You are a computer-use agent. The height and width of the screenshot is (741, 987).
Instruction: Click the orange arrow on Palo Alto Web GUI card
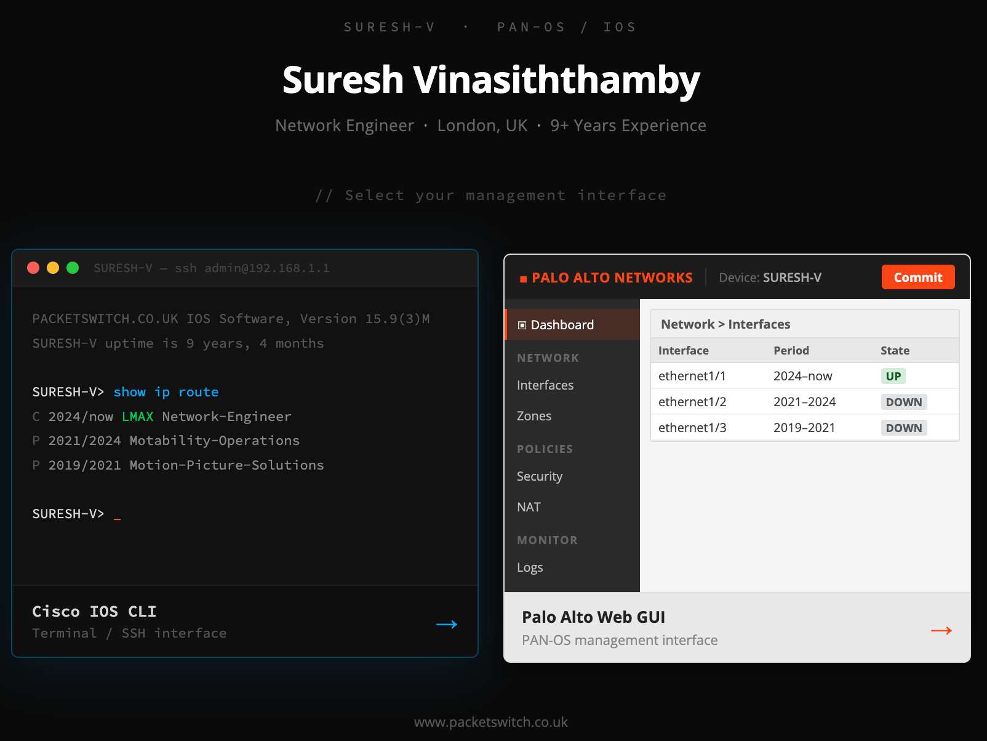941,630
